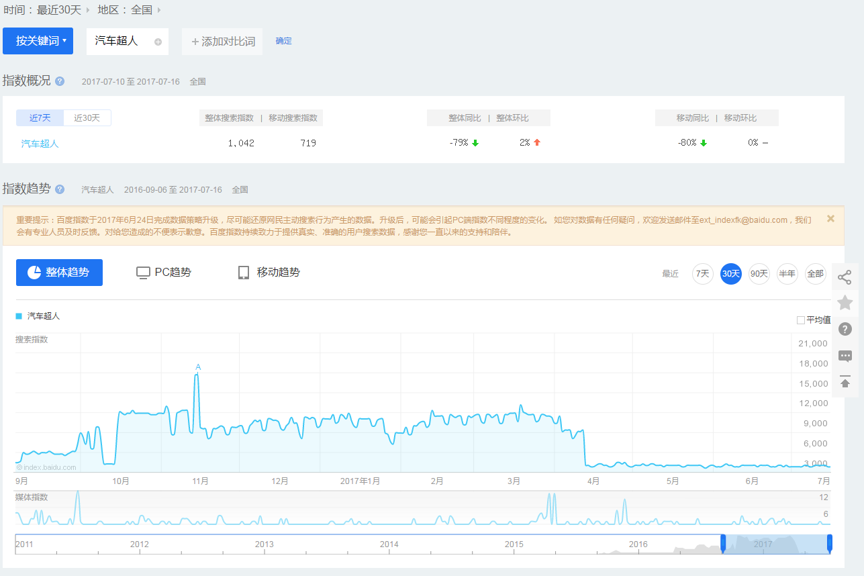Open the question mark help sidebar icon
This screenshot has width=864, height=576.
pos(845,329)
